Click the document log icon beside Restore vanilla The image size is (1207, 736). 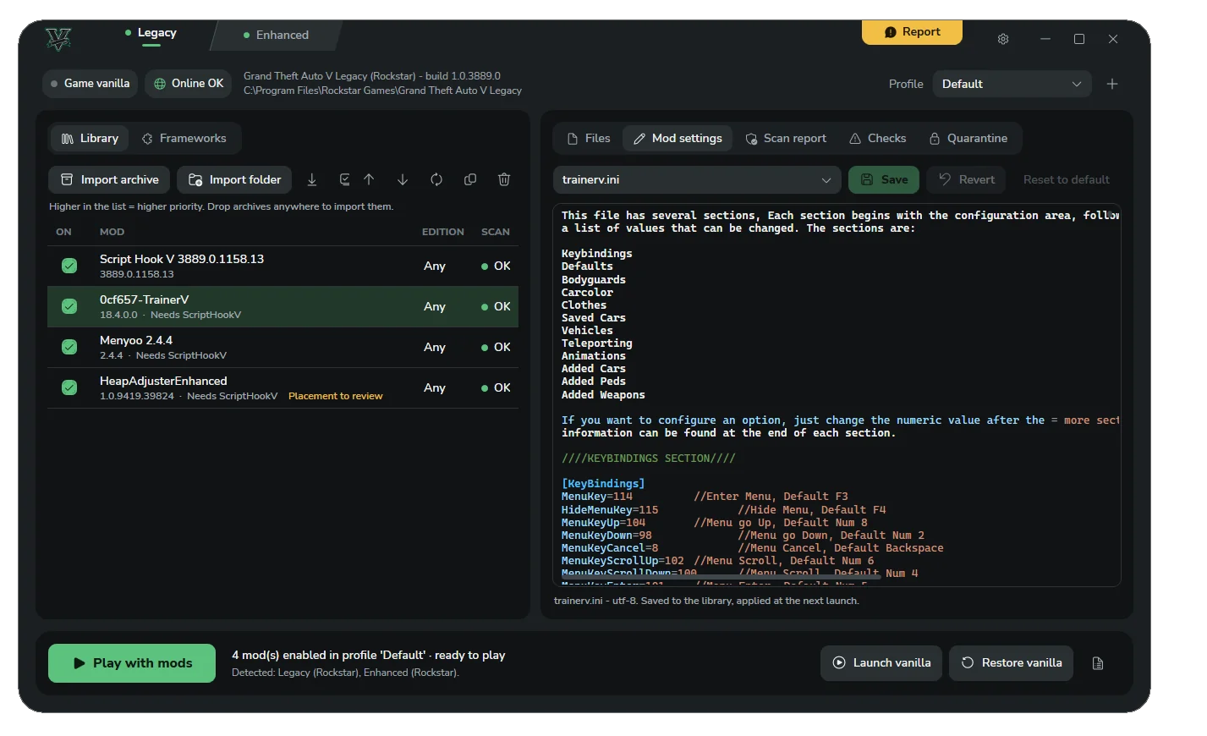(1098, 663)
